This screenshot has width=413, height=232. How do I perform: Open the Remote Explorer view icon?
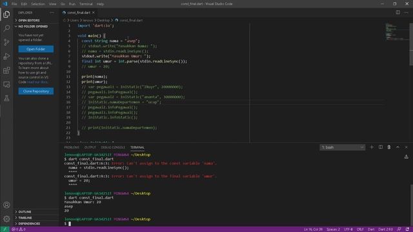click(x=6, y=84)
